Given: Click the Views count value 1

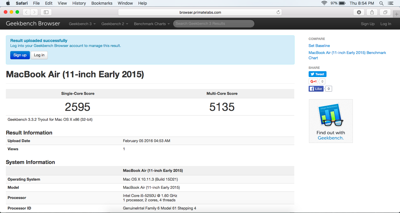Looking at the screenshot, I should pyautogui.click(x=124, y=149).
